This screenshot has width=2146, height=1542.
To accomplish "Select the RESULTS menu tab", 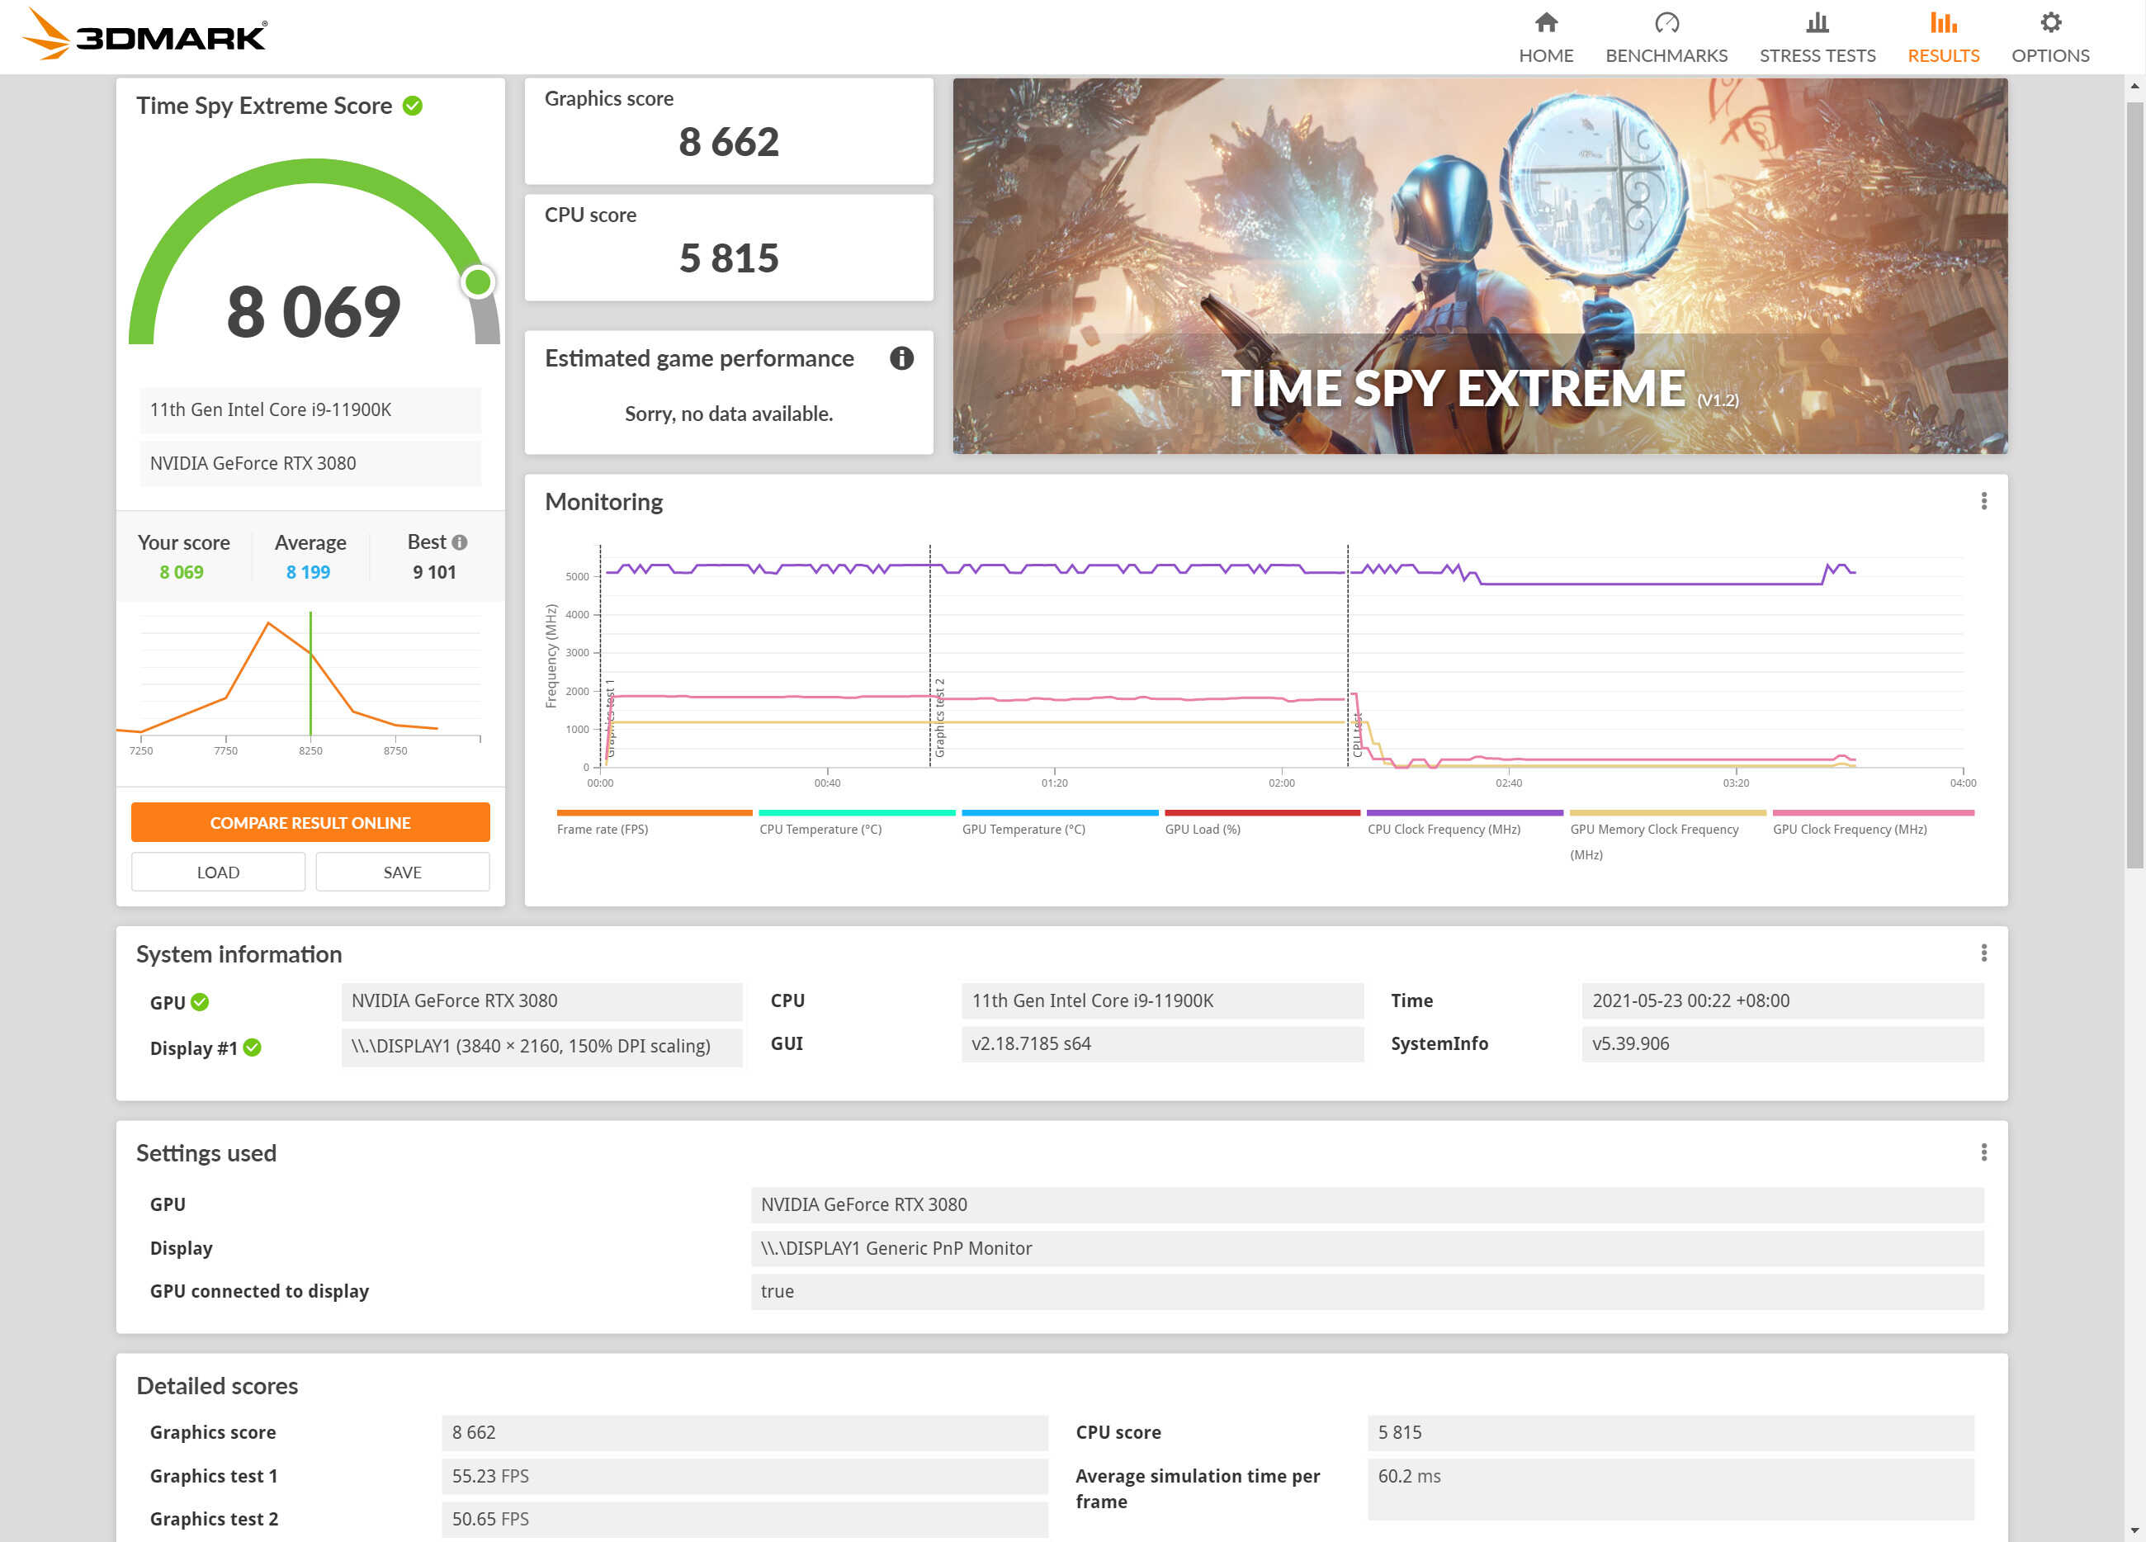I will [1941, 36].
